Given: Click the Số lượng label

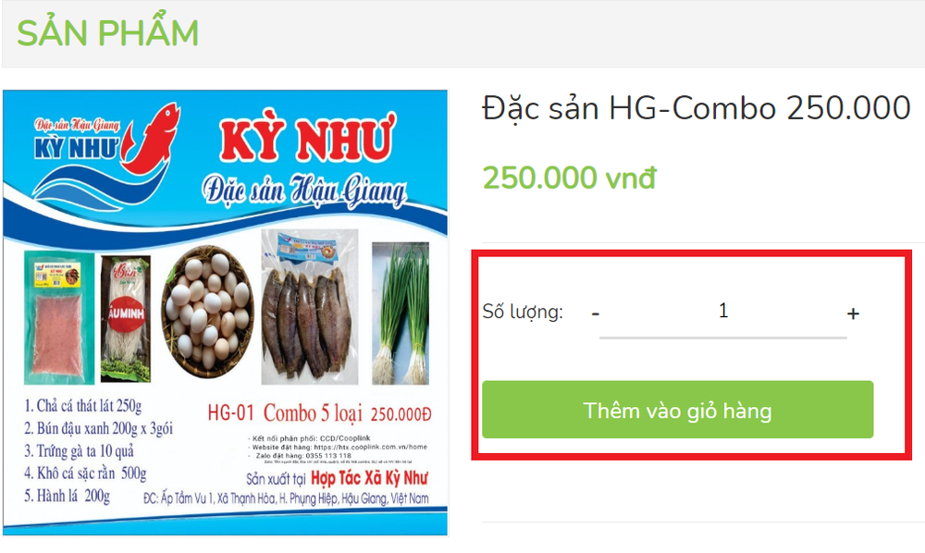Looking at the screenshot, I should (523, 312).
